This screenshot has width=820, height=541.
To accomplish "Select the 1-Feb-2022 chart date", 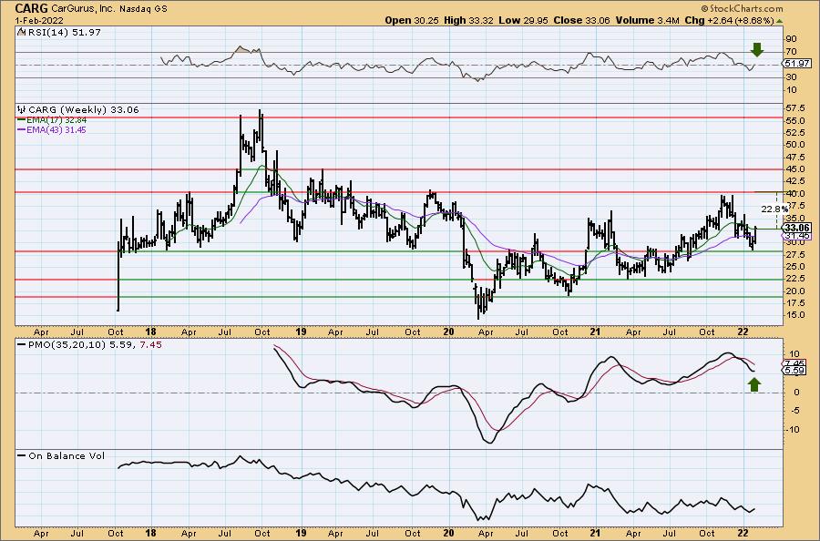I will tap(39, 20).
